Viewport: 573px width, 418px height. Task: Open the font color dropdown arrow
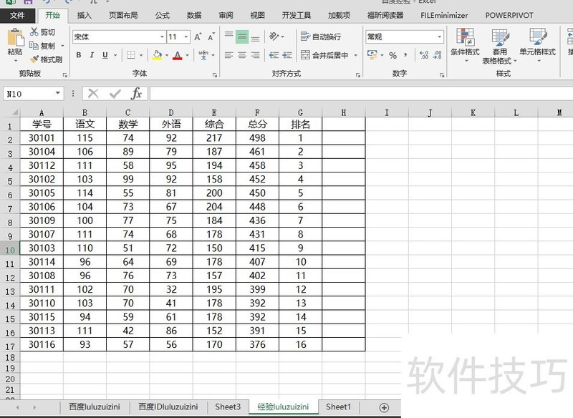pyautogui.click(x=188, y=55)
